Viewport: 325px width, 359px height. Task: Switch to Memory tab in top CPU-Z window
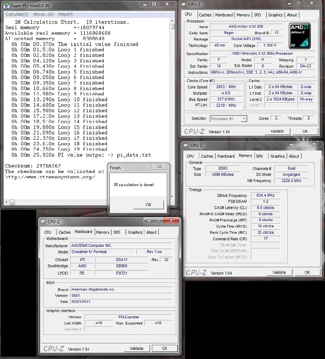point(243,15)
